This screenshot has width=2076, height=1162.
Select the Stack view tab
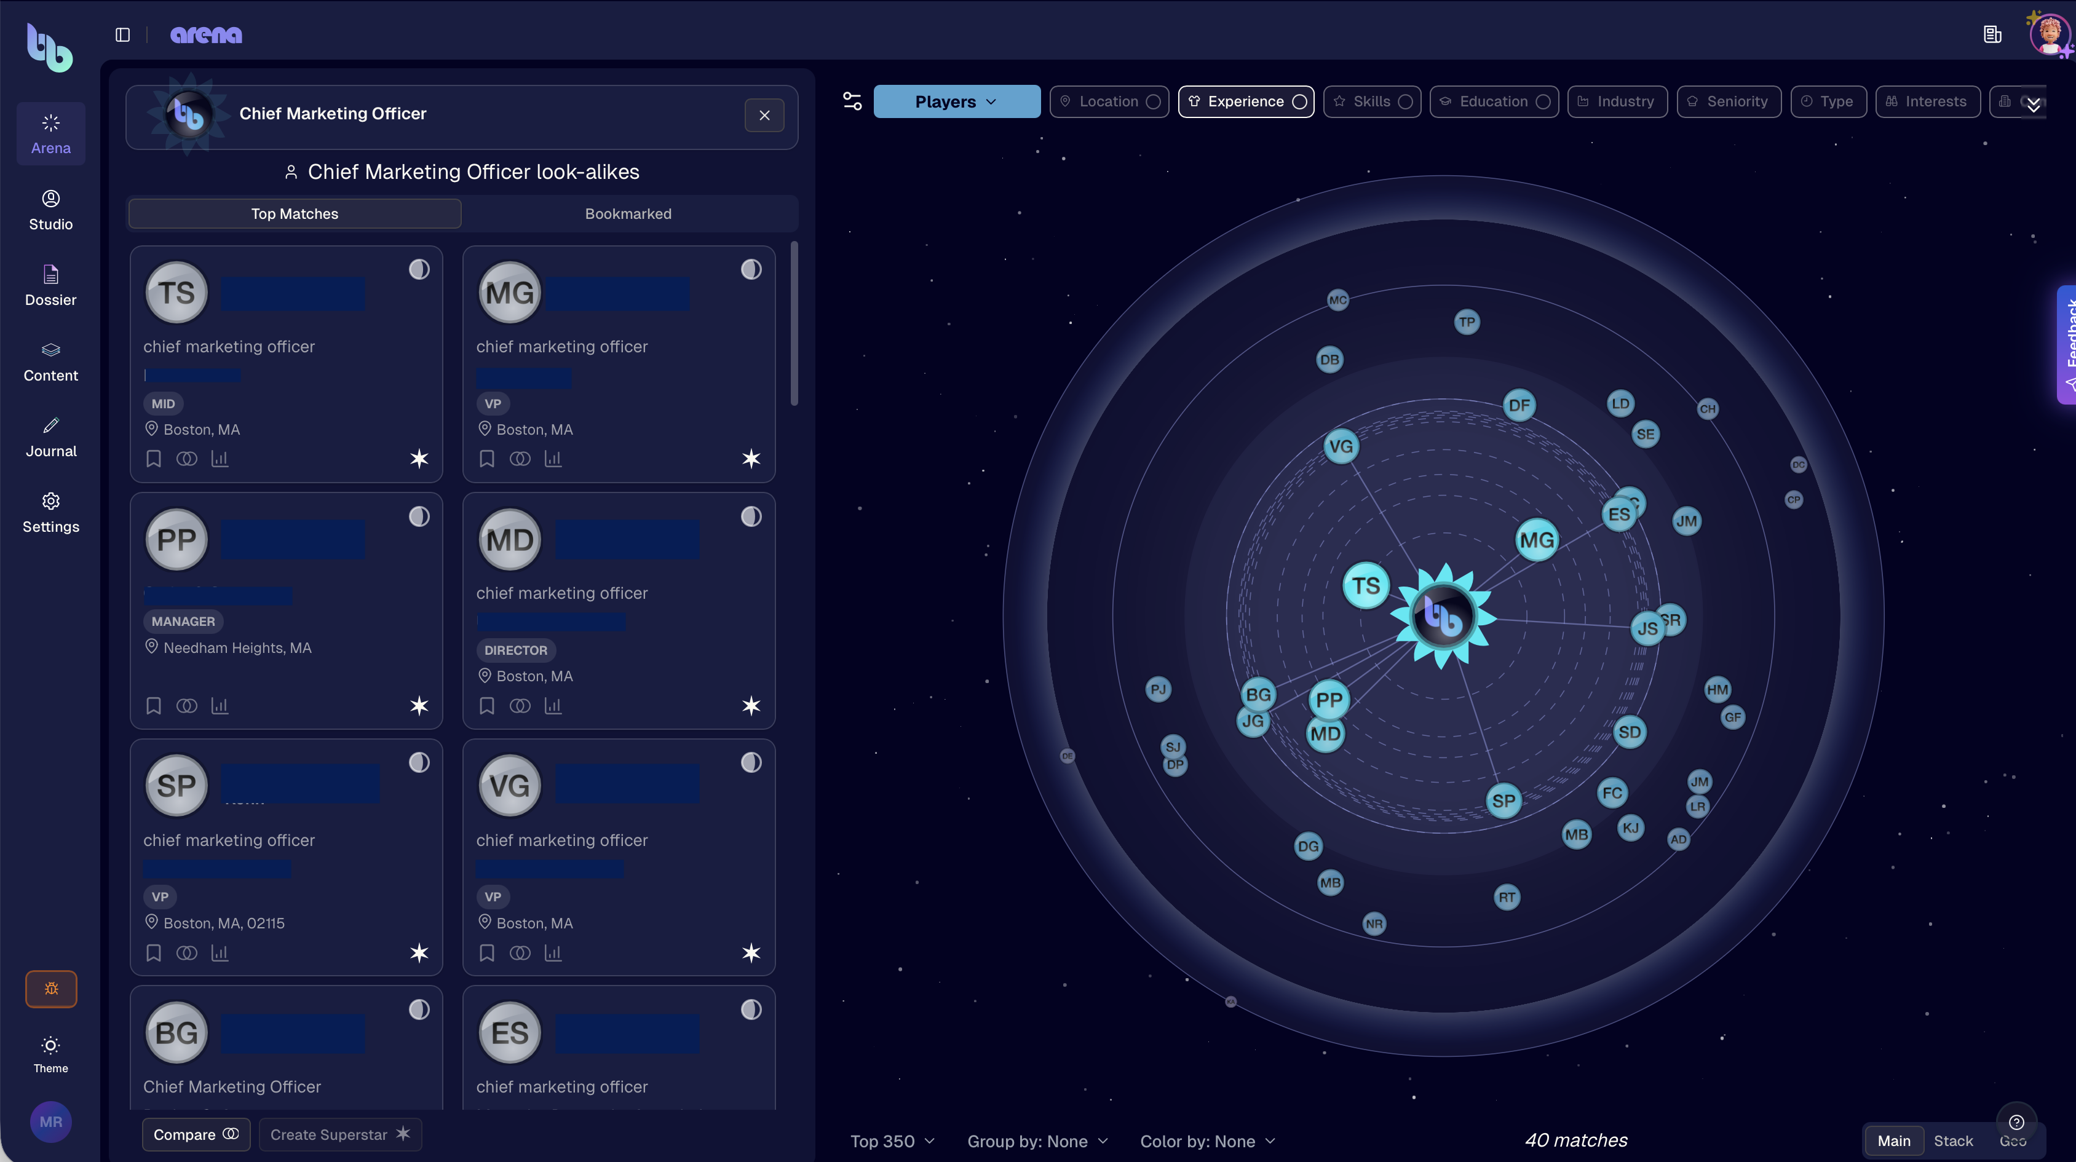[x=1952, y=1141]
